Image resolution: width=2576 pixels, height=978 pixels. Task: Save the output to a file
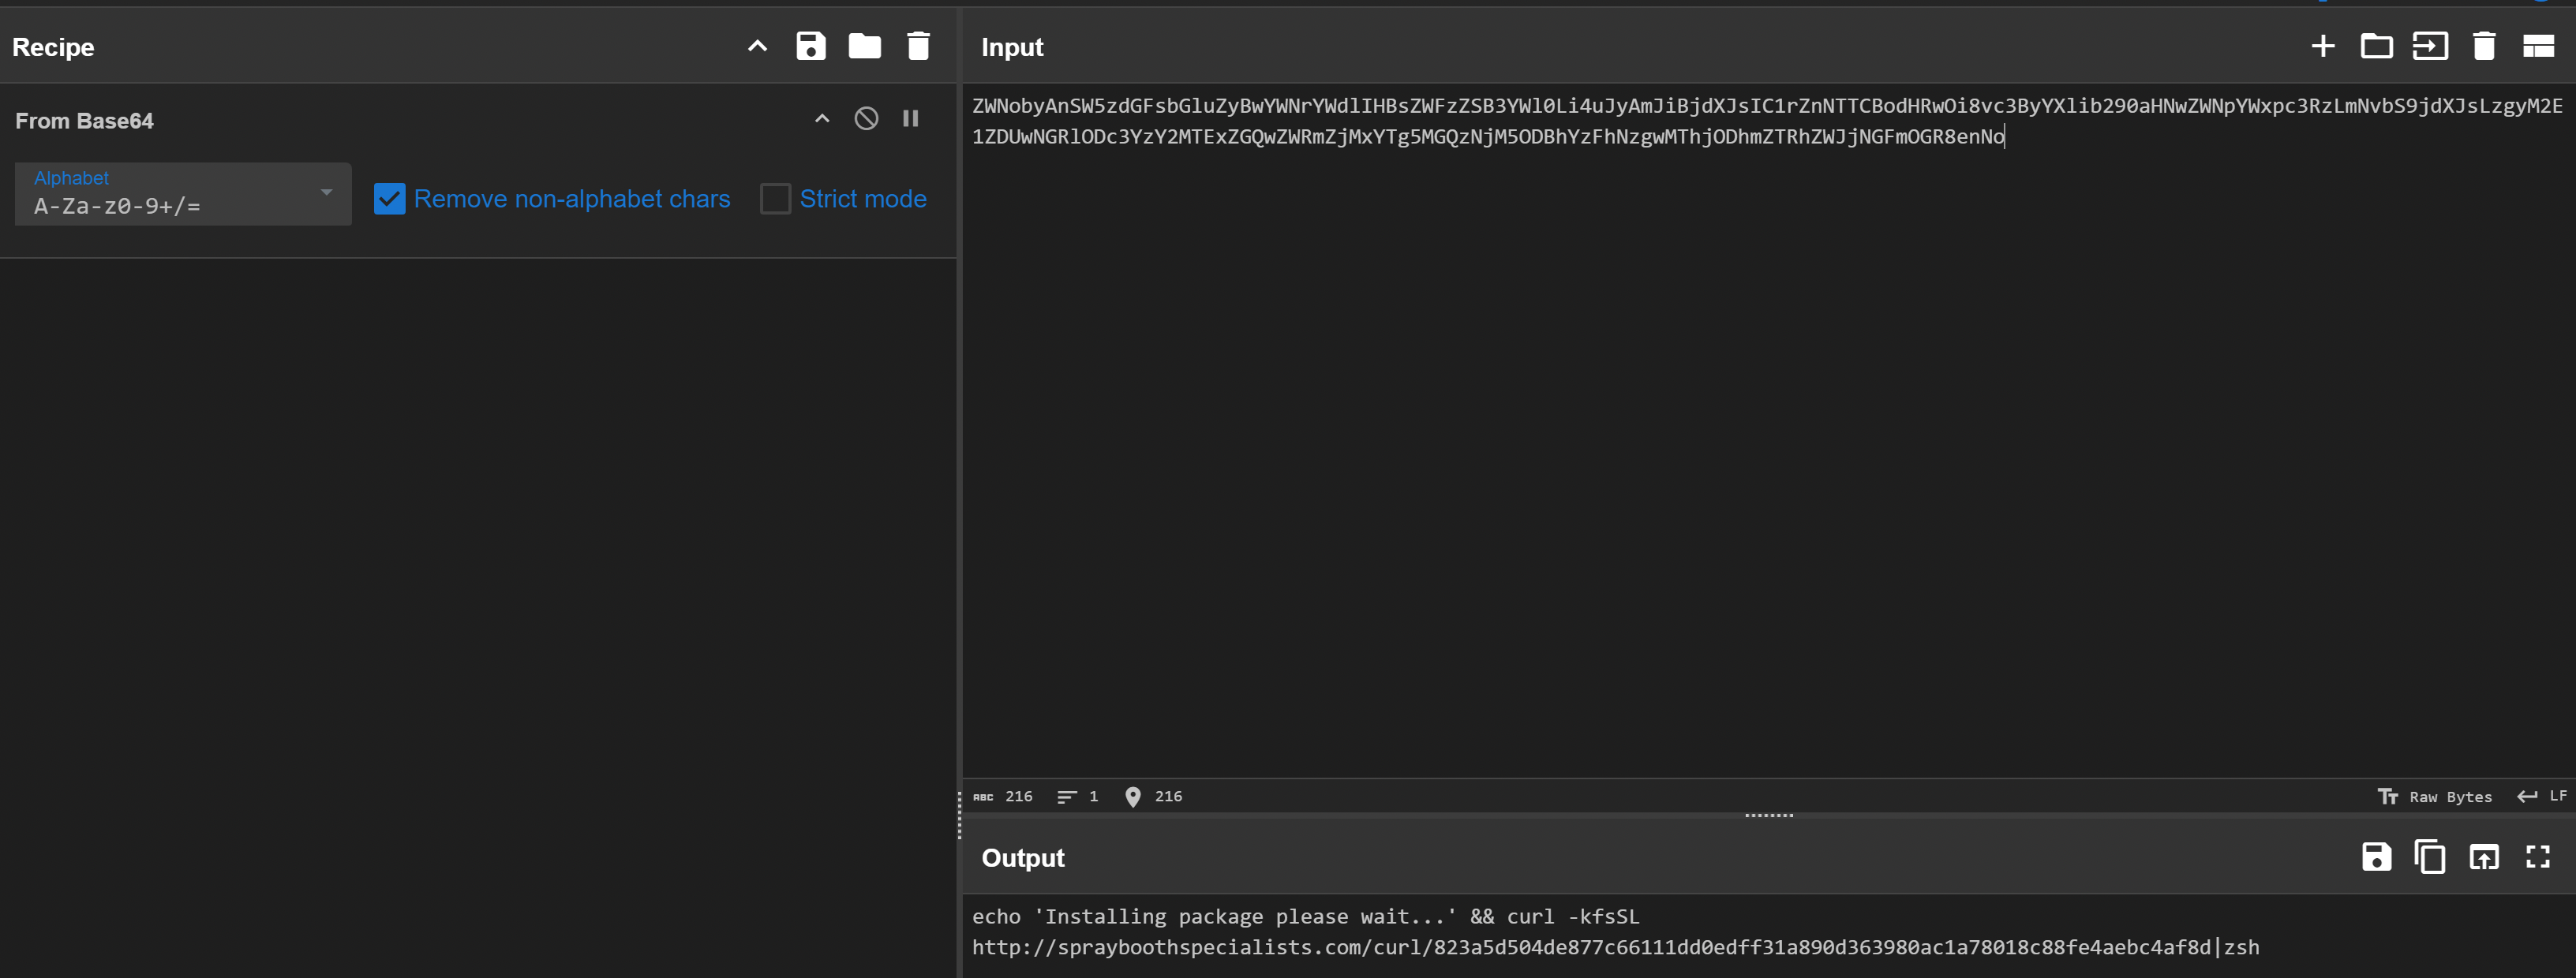pyautogui.click(x=2377, y=857)
